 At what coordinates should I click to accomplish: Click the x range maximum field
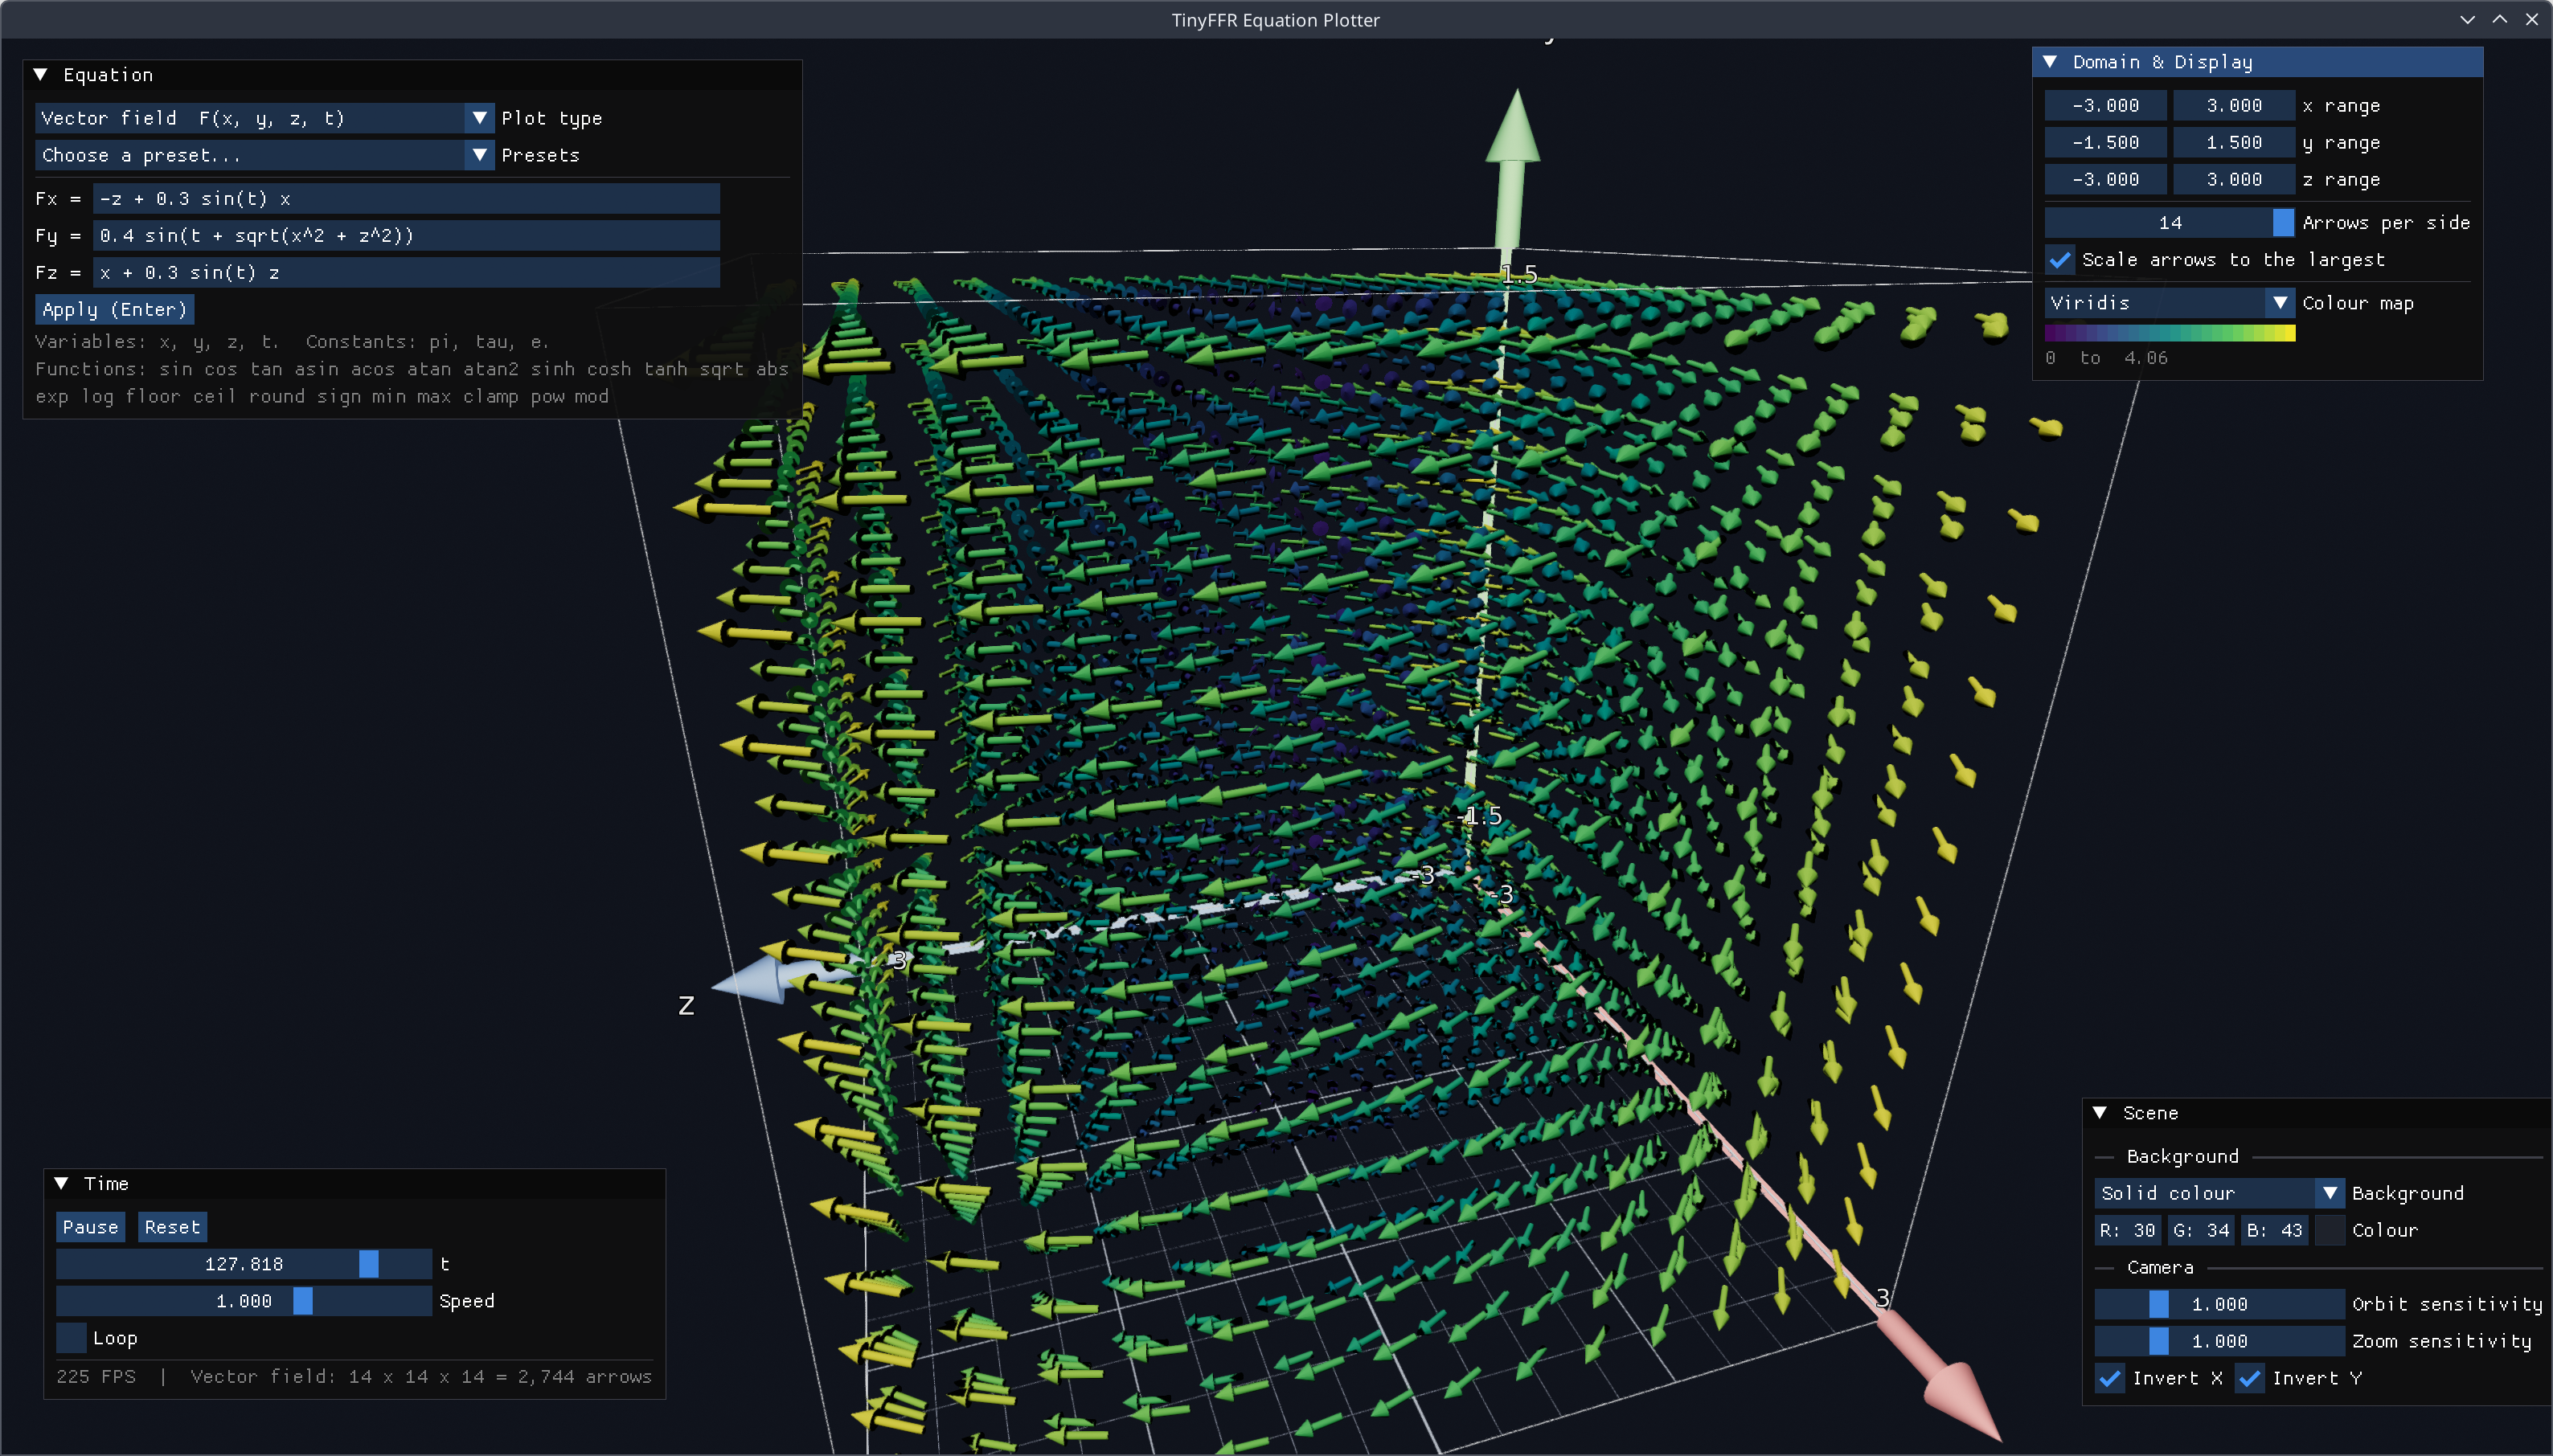pyautogui.click(x=2233, y=105)
